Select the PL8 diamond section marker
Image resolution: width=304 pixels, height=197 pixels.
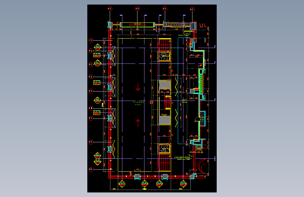[97, 100]
